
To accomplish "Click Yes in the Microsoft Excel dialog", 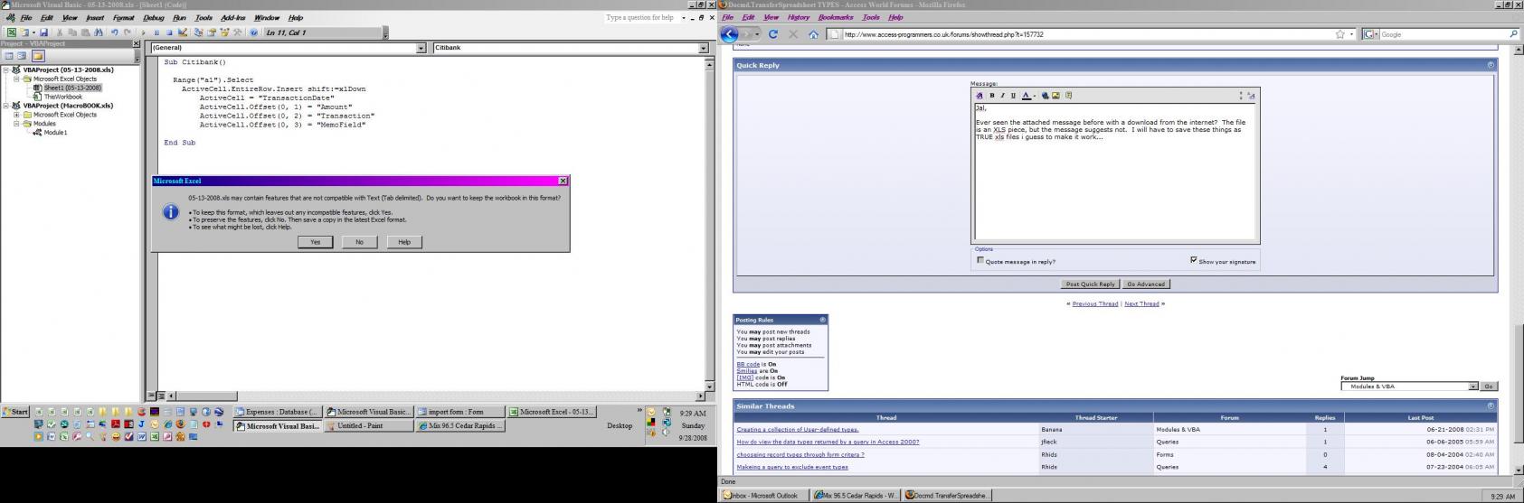I will point(315,242).
